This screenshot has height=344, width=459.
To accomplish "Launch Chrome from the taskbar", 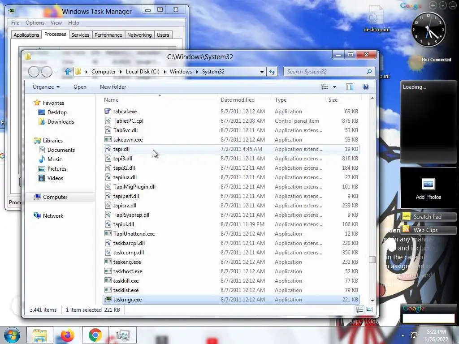I will [95, 335].
